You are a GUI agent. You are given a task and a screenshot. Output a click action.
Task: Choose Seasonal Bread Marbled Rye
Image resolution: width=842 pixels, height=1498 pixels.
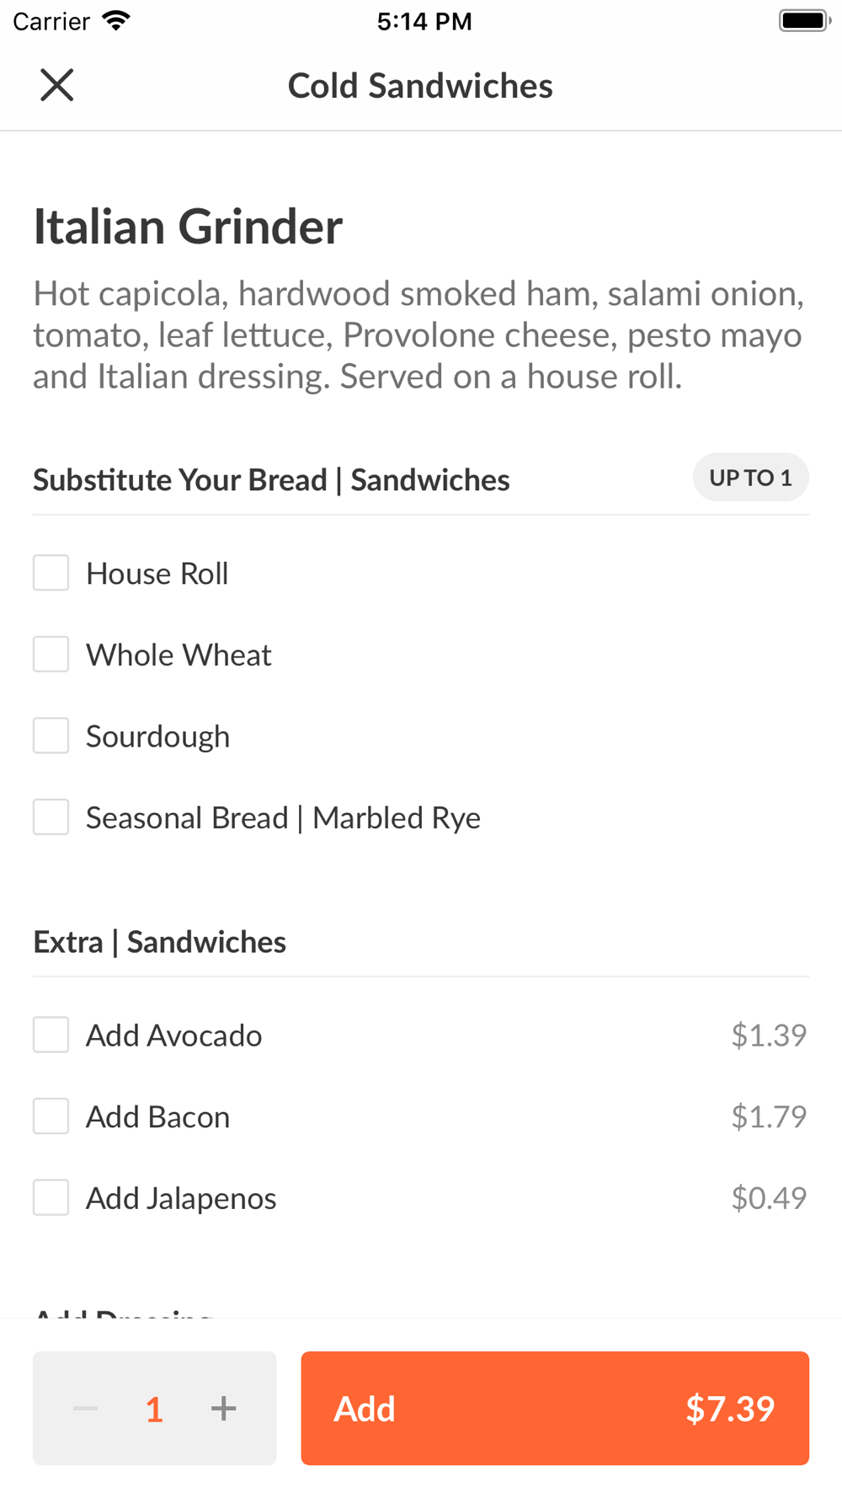click(51, 817)
